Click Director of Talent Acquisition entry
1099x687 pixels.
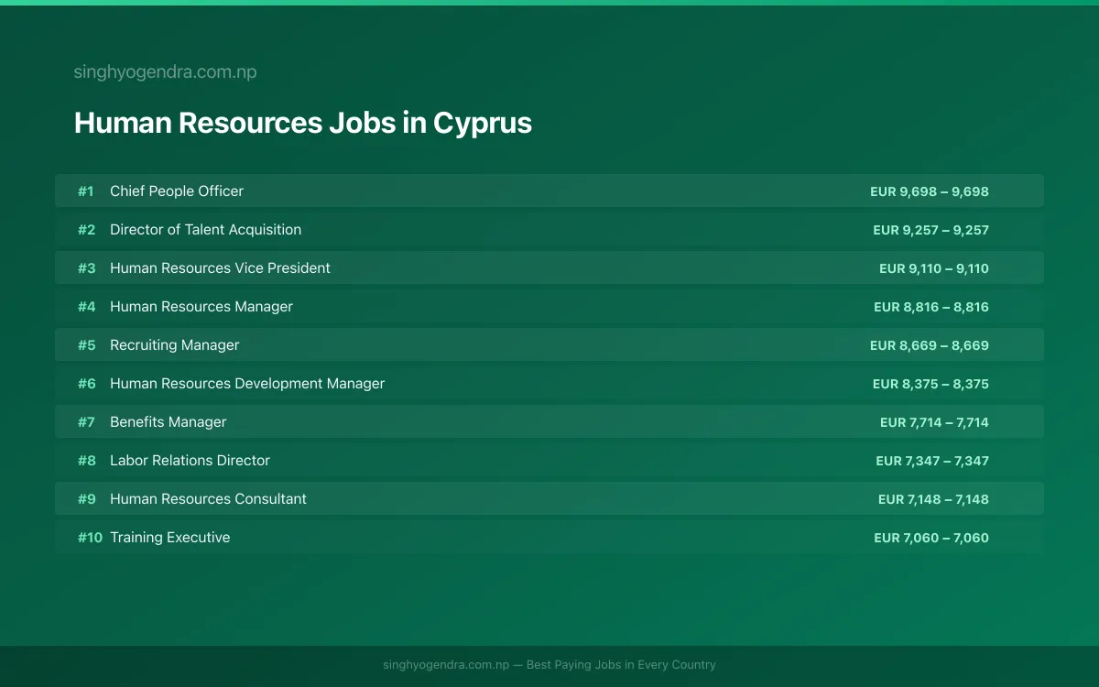(205, 230)
